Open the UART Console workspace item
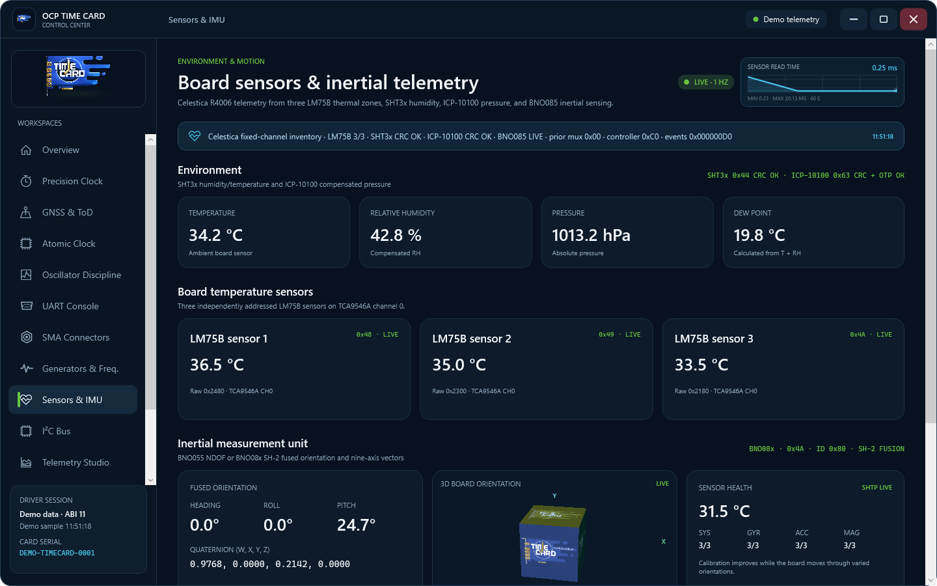The height and width of the screenshot is (586, 937). (73, 306)
